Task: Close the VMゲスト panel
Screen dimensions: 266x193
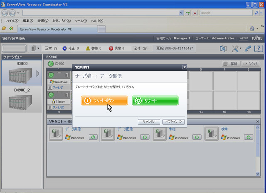Action: click(x=258, y=122)
